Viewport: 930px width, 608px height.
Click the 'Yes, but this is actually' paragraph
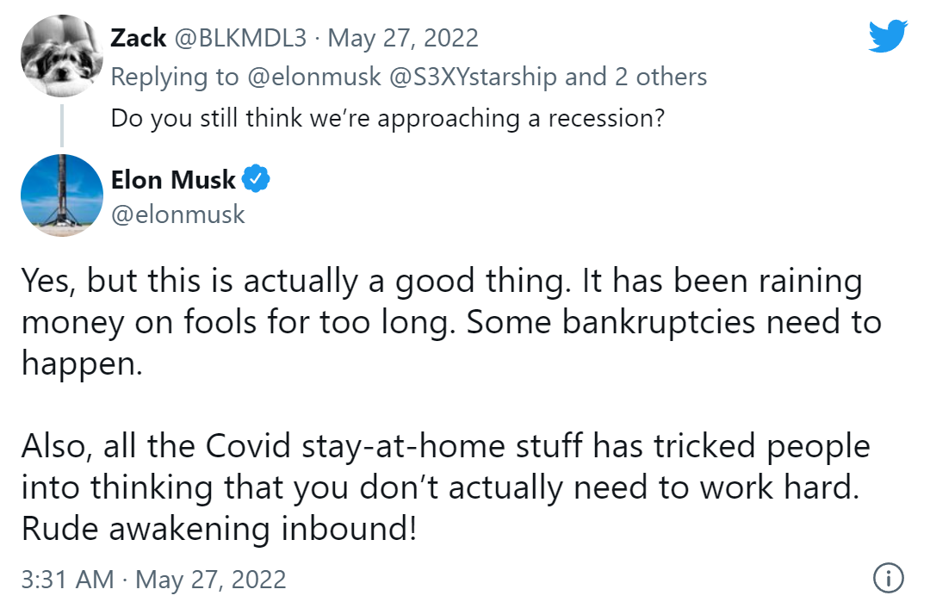(x=451, y=321)
